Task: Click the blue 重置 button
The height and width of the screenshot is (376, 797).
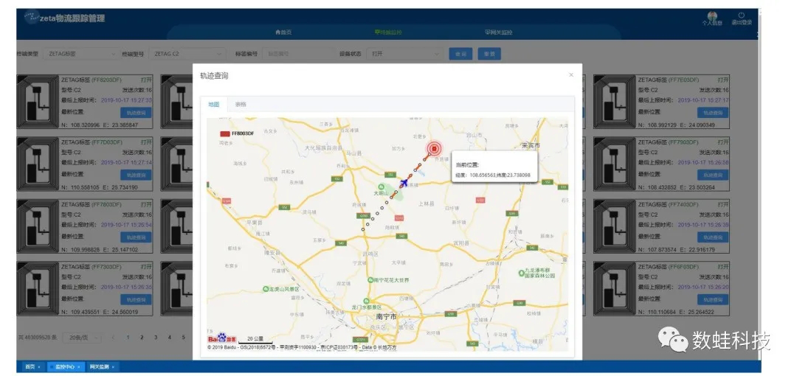Action: point(489,54)
